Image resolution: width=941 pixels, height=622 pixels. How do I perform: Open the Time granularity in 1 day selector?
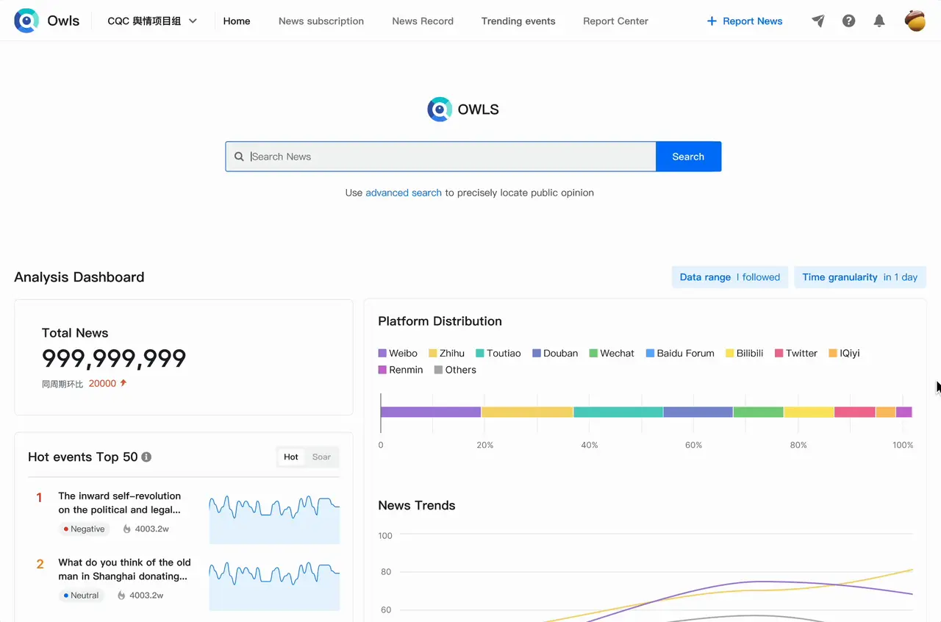pos(860,277)
